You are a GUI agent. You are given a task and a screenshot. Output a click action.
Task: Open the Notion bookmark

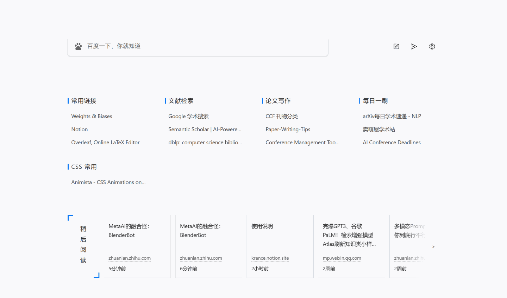(80, 129)
